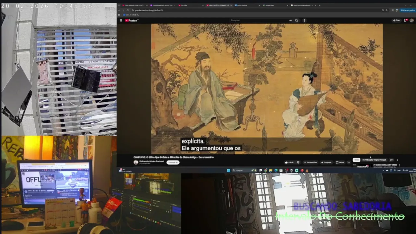The width and height of the screenshot is (416, 234).
Task: Click the Compartilhar share button
Action: [x=310, y=162]
